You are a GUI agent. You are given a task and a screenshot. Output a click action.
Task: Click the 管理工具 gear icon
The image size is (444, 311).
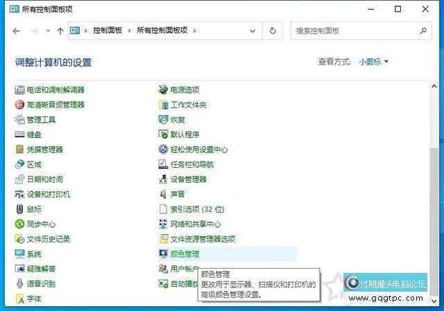coord(19,120)
